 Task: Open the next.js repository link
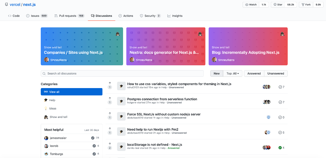(29, 5)
